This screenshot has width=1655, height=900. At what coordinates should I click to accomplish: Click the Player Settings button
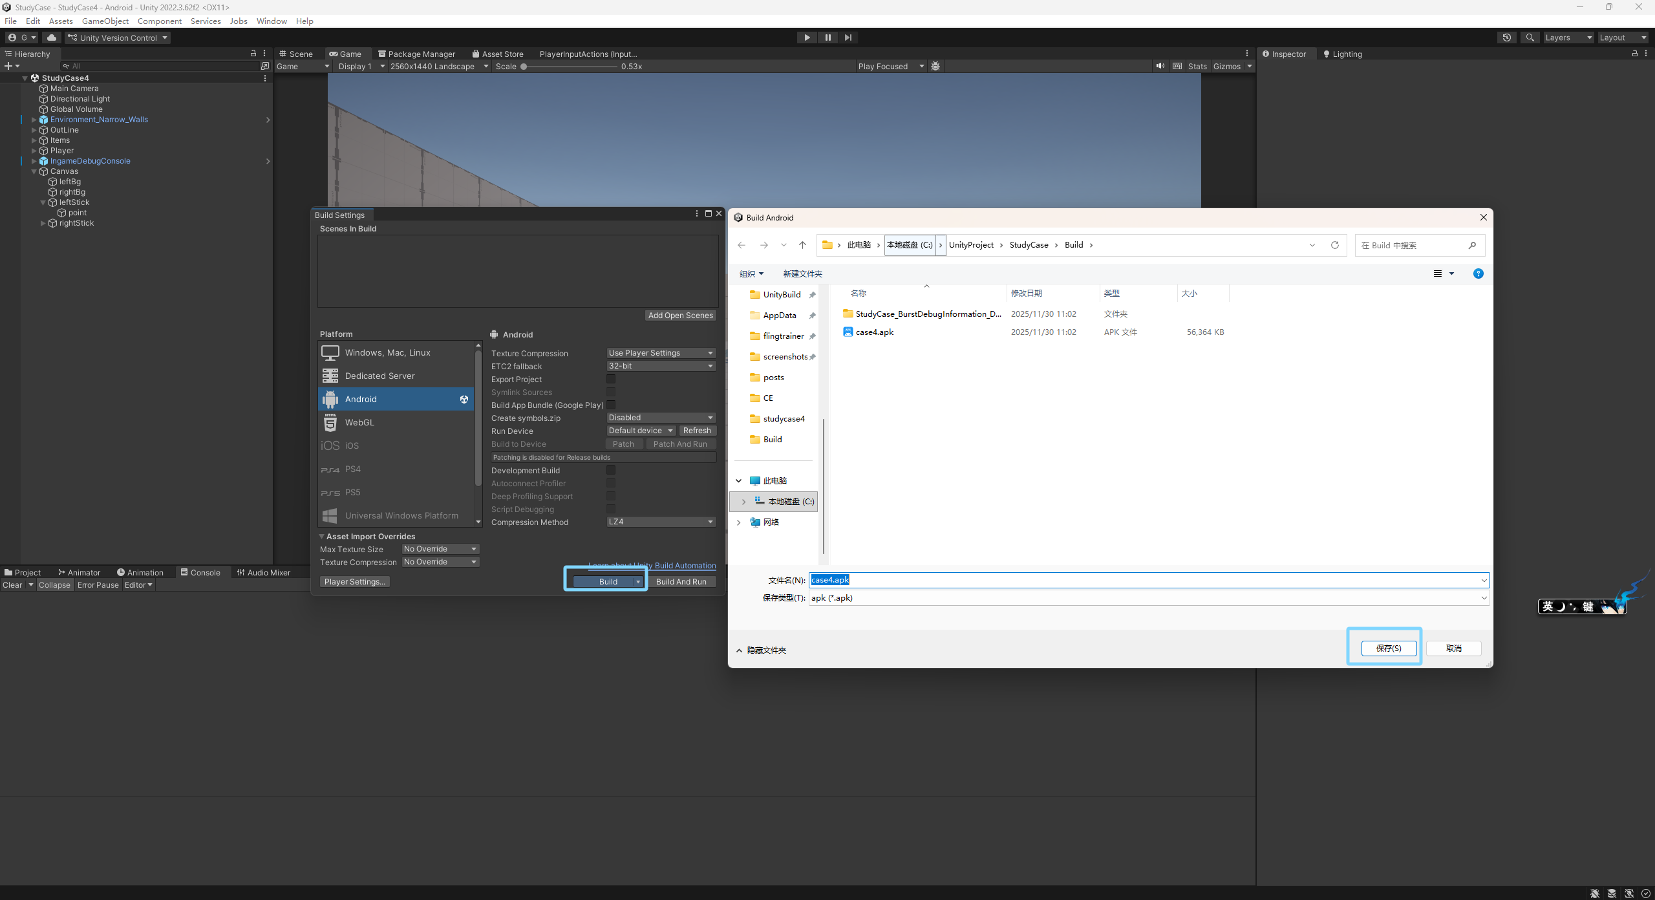pyautogui.click(x=354, y=581)
